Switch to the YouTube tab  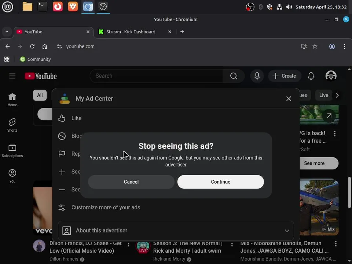click(54, 32)
